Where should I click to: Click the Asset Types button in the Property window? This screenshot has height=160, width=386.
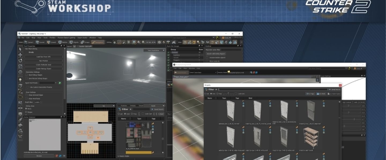tap(334, 94)
